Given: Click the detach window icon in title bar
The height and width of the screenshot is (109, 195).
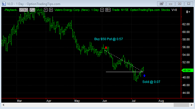Looking at the screenshot, I should (161, 4).
